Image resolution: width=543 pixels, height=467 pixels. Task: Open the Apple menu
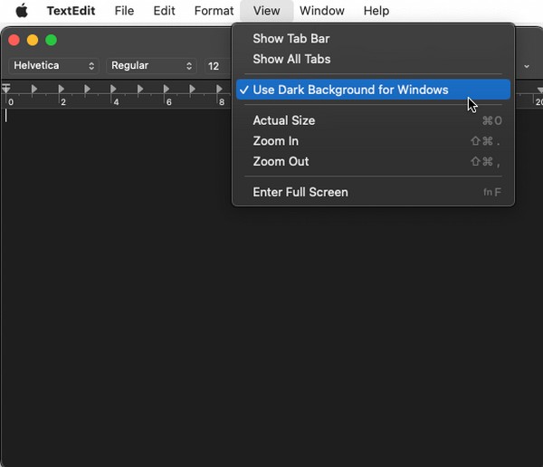coord(22,11)
